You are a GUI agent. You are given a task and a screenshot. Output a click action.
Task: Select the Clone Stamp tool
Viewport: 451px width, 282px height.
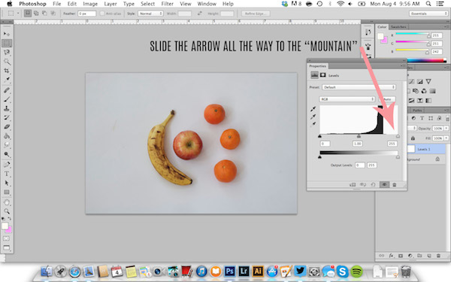click(x=7, y=108)
